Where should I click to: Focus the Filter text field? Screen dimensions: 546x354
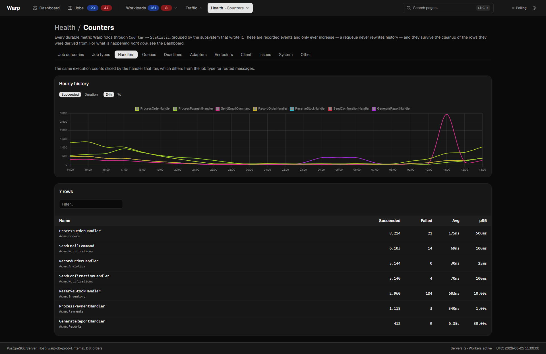91,204
